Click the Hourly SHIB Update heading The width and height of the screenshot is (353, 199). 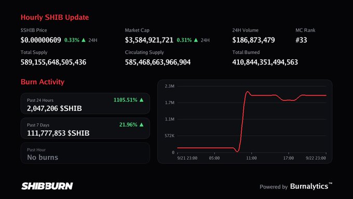click(x=55, y=17)
